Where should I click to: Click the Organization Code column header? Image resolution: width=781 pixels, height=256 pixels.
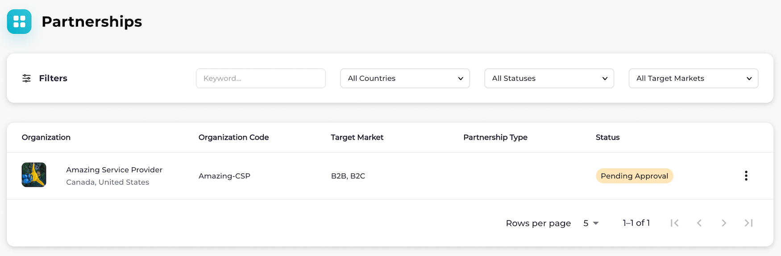coord(233,137)
